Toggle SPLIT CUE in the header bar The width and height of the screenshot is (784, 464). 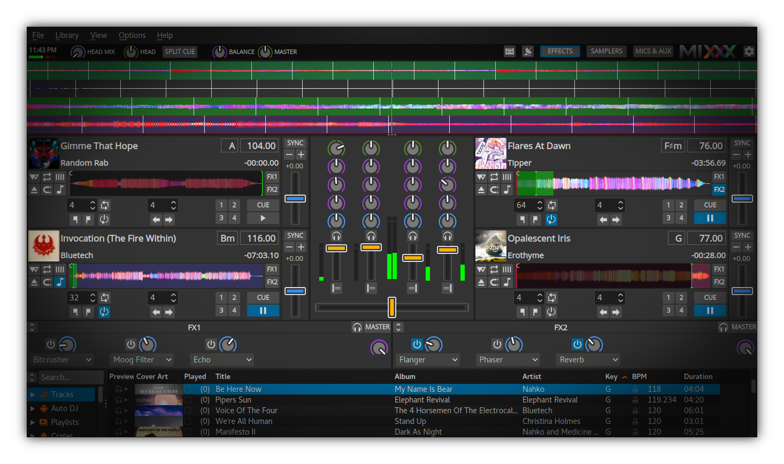(180, 51)
